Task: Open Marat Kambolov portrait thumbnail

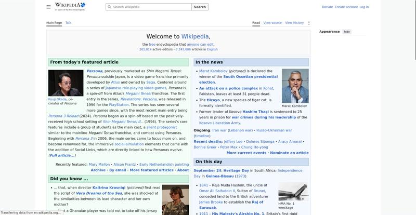Action: pyautogui.click(x=295, y=86)
